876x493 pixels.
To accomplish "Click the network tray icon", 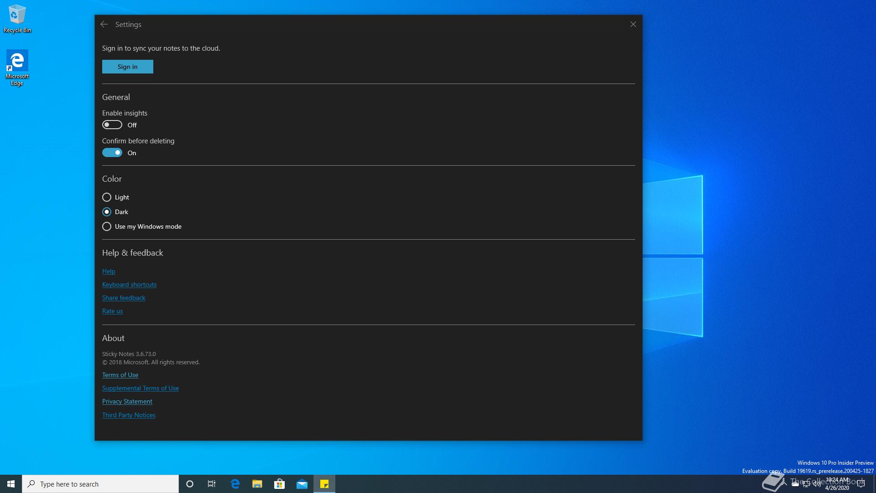I will 806,484.
